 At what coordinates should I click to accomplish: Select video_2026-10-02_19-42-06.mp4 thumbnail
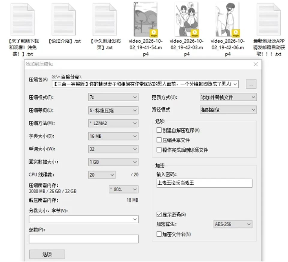pos(228,19)
